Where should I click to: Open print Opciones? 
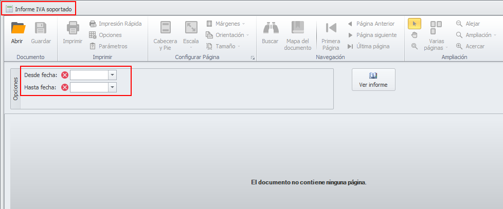105,35
